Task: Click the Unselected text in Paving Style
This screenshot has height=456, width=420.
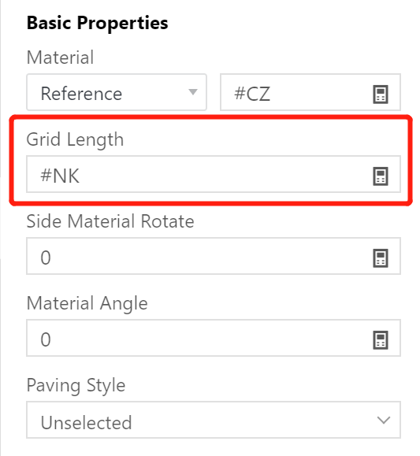Action: click(86, 423)
